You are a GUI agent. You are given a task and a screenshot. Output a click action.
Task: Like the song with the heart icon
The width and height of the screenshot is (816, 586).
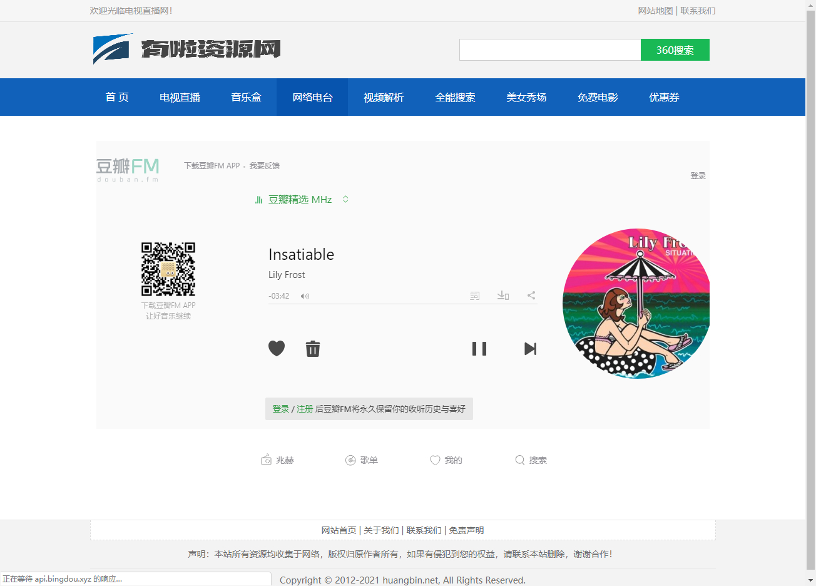[x=277, y=348]
